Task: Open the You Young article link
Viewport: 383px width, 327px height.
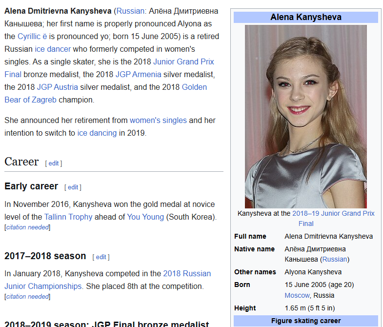Action: coord(145,217)
